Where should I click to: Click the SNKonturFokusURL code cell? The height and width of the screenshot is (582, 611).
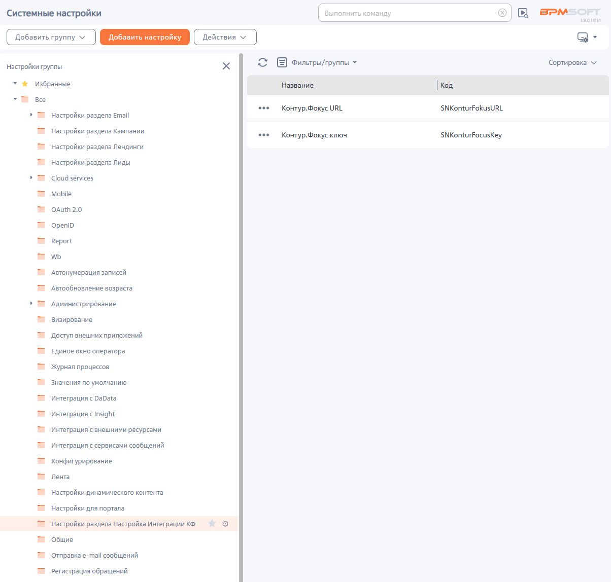pyautogui.click(x=472, y=108)
